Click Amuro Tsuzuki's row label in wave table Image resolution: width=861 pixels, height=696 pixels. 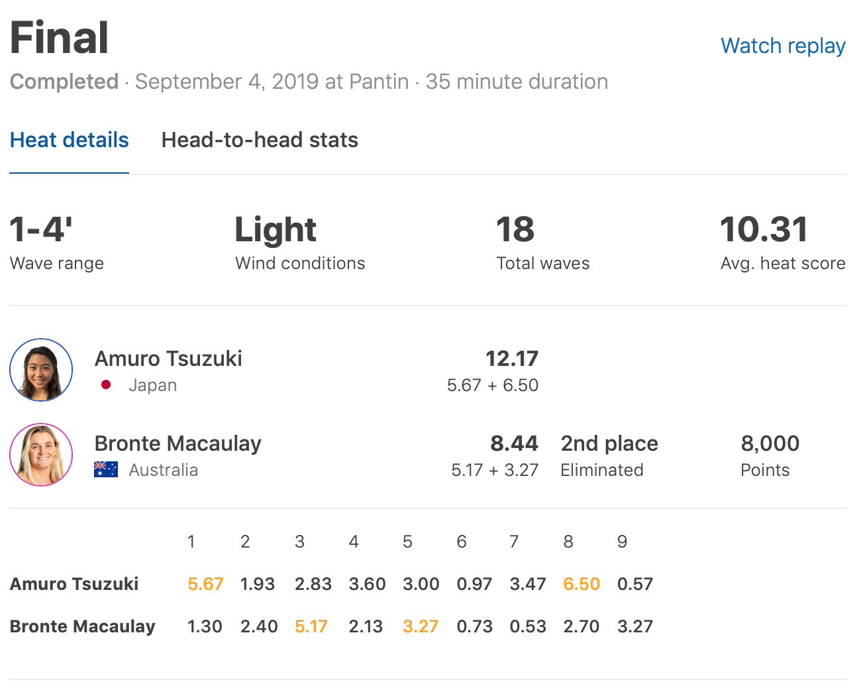click(x=74, y=584)
